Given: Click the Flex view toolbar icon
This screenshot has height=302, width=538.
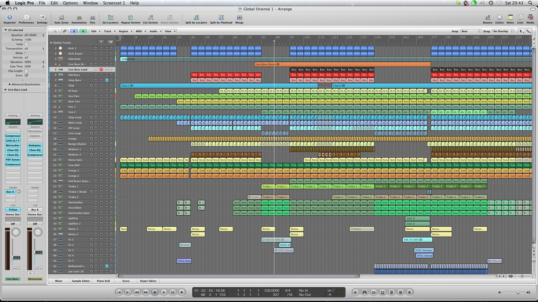Looking at the screenshot, I should click(92, 18).
